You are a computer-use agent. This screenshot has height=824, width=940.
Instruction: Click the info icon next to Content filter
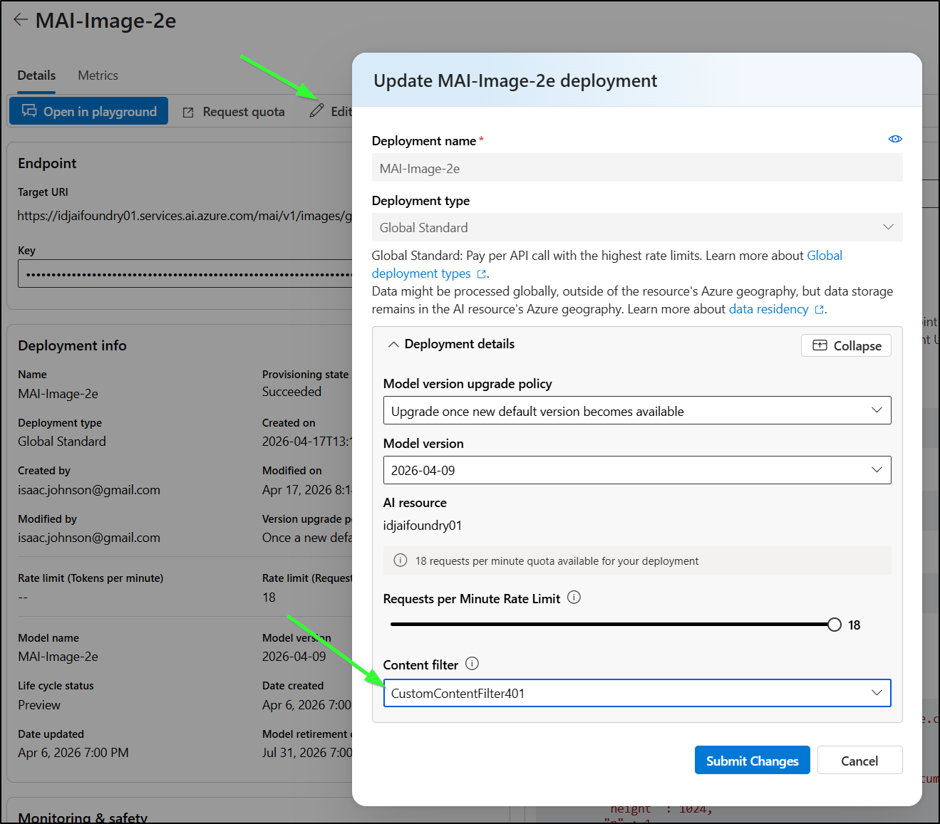click(472, 664)
